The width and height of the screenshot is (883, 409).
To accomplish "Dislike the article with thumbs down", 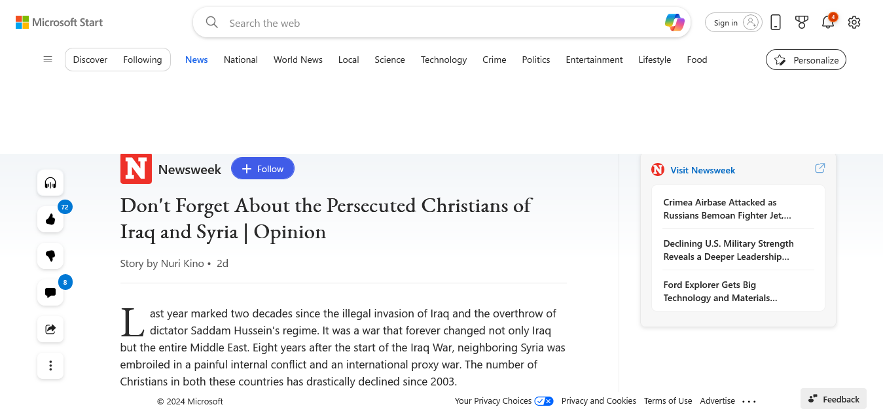I will point(50,256).
